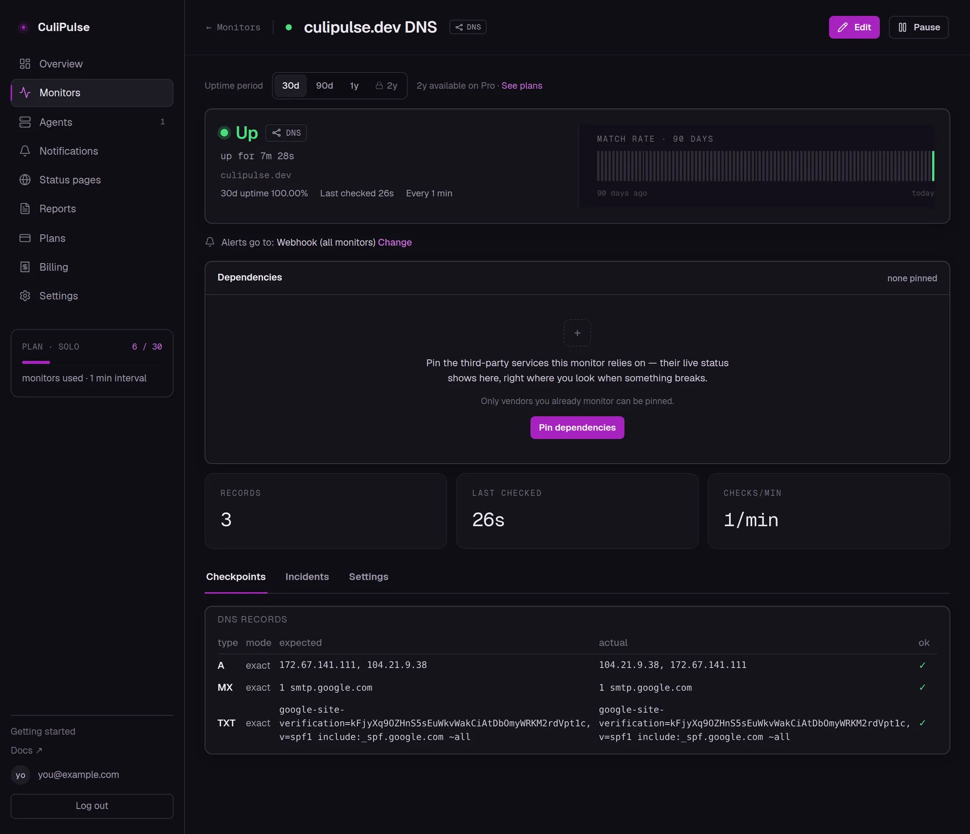Open the See plans link
The width and height of the screenshot is (970, 834).
522,86
